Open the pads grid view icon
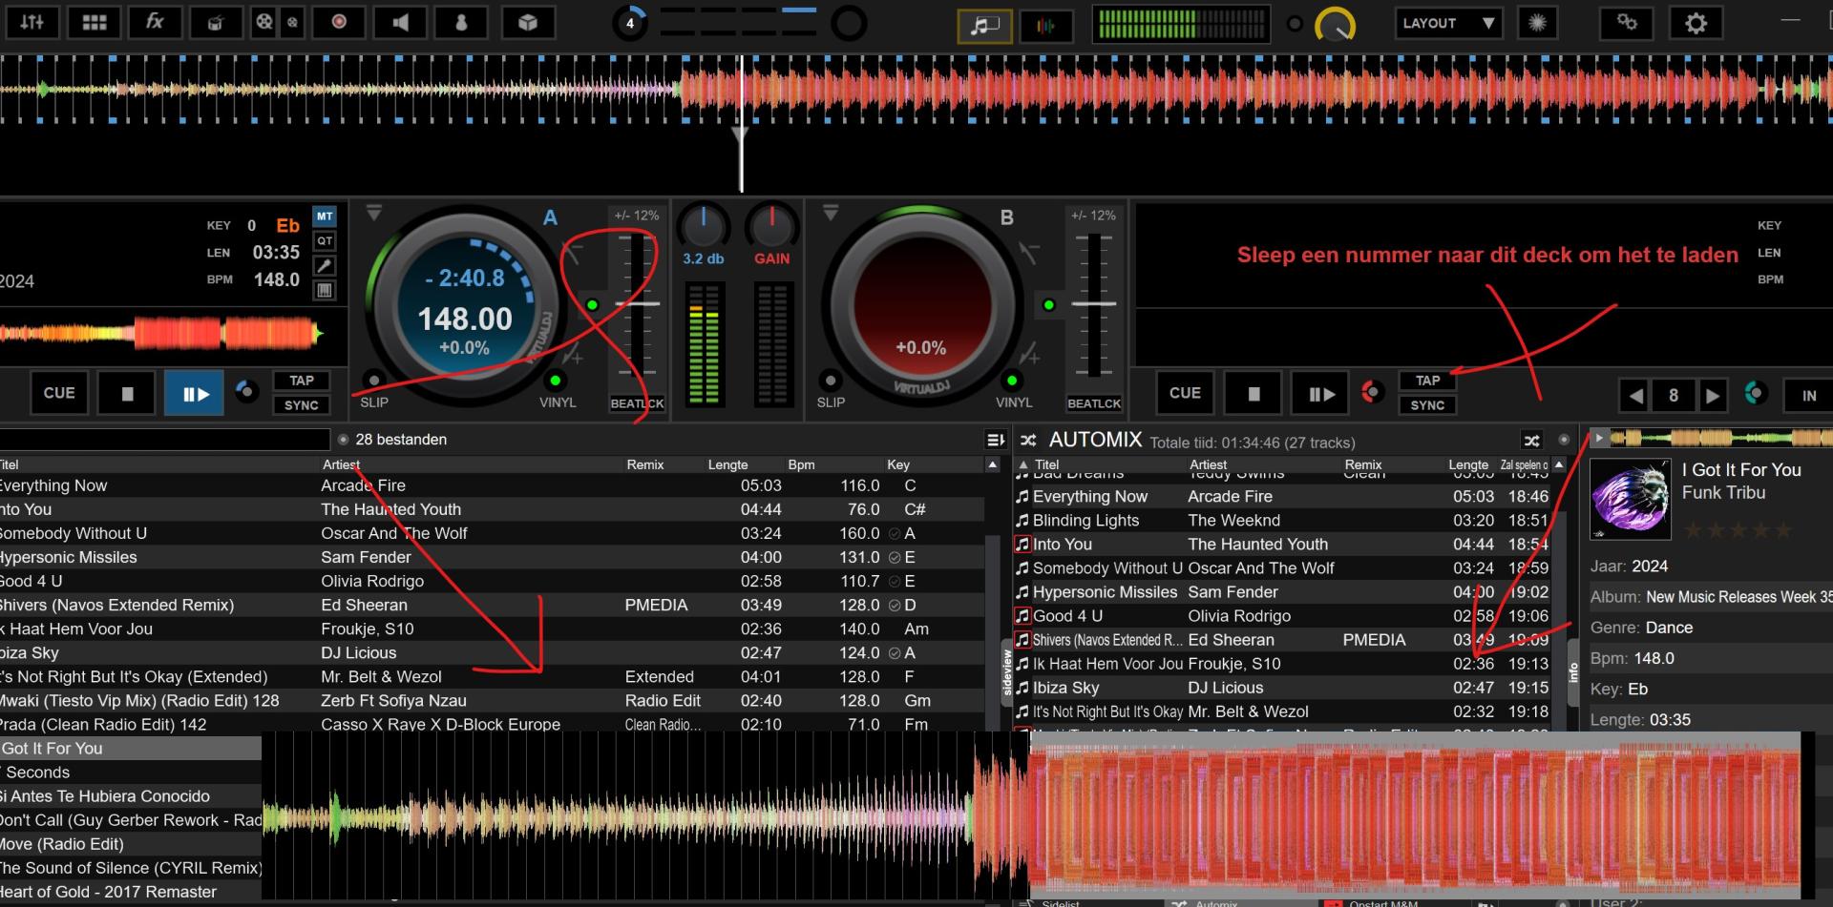 tap(94, 22)
